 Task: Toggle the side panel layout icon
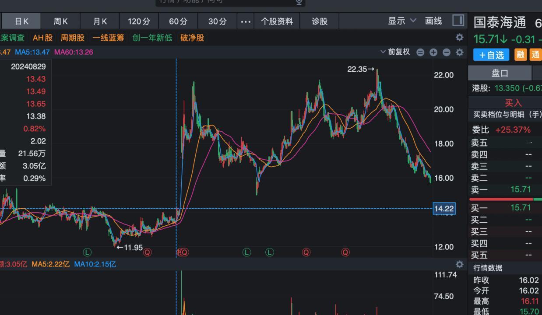pyautogui.click(x=458, y=20)
